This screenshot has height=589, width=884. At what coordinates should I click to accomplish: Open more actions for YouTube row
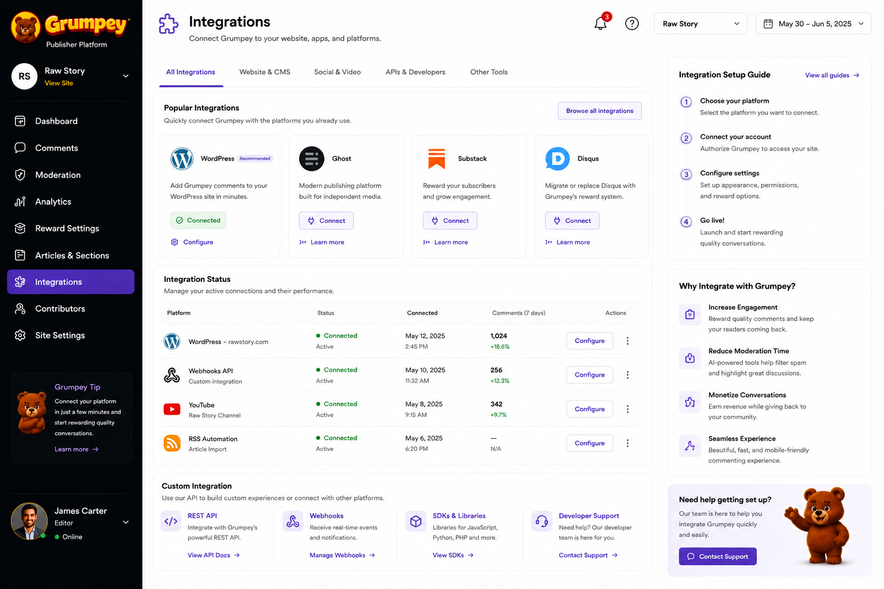(627, 409)
